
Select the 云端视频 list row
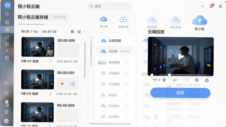coord(115,41)
